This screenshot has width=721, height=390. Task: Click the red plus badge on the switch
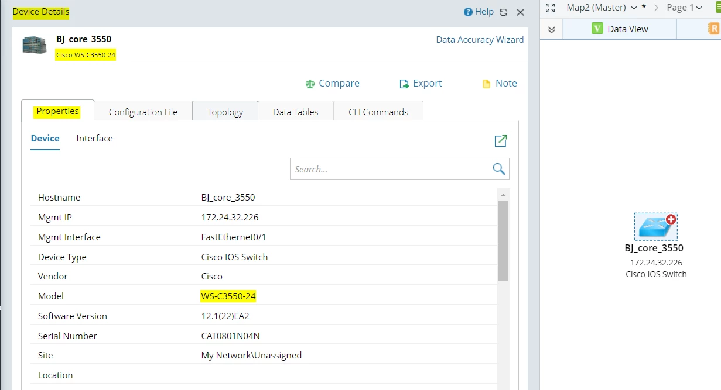(x=671, y=220)
